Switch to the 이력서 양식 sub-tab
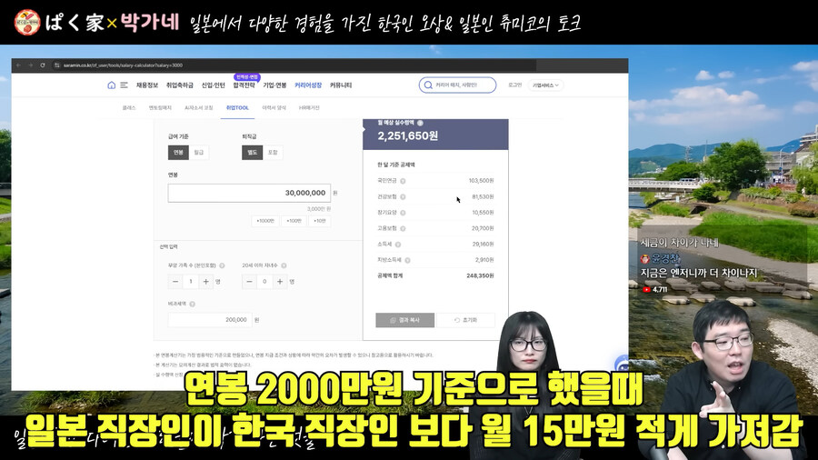Screen dimensions: 818x460 pos(274,108)
